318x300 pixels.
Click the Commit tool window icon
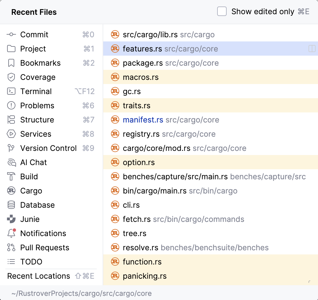pos(11,35)
